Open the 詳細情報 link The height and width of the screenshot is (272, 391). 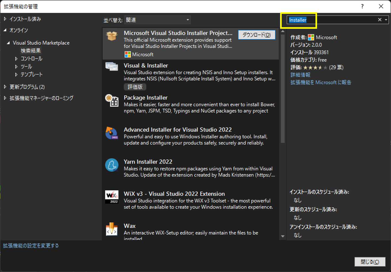pos(300,75)
